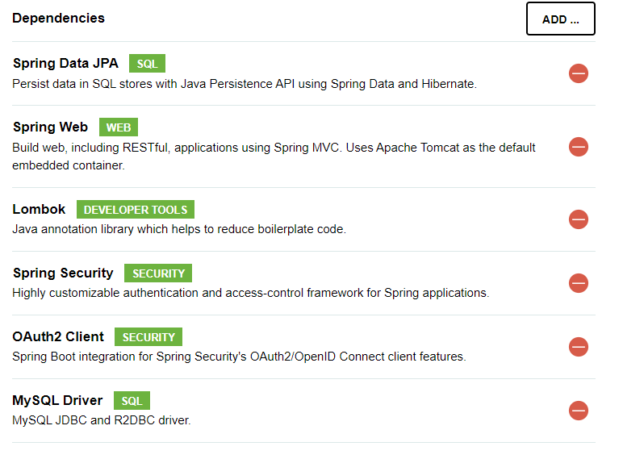
Task: Remove the Spring Data JPA dependency
Action: pyautogui.click(x=578, y=73)
